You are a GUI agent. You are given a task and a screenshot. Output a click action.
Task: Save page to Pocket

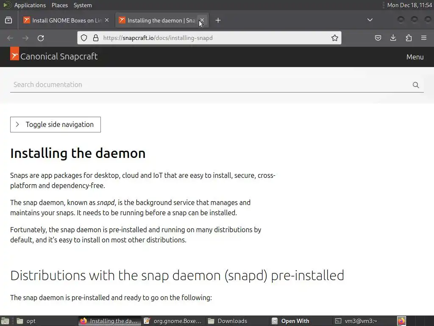(378, 38)
